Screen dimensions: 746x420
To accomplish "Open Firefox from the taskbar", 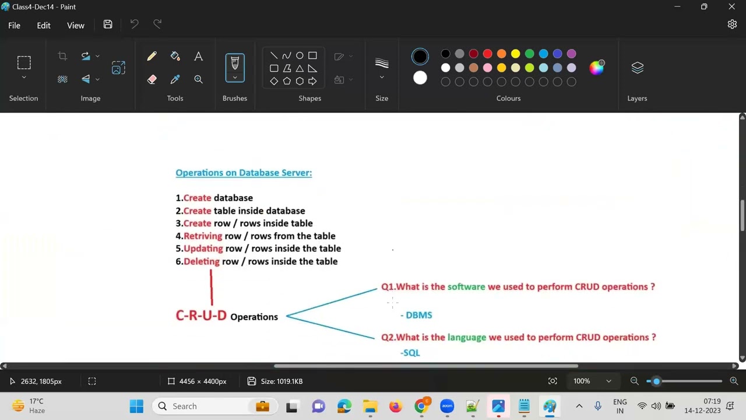I will point(396,406).
